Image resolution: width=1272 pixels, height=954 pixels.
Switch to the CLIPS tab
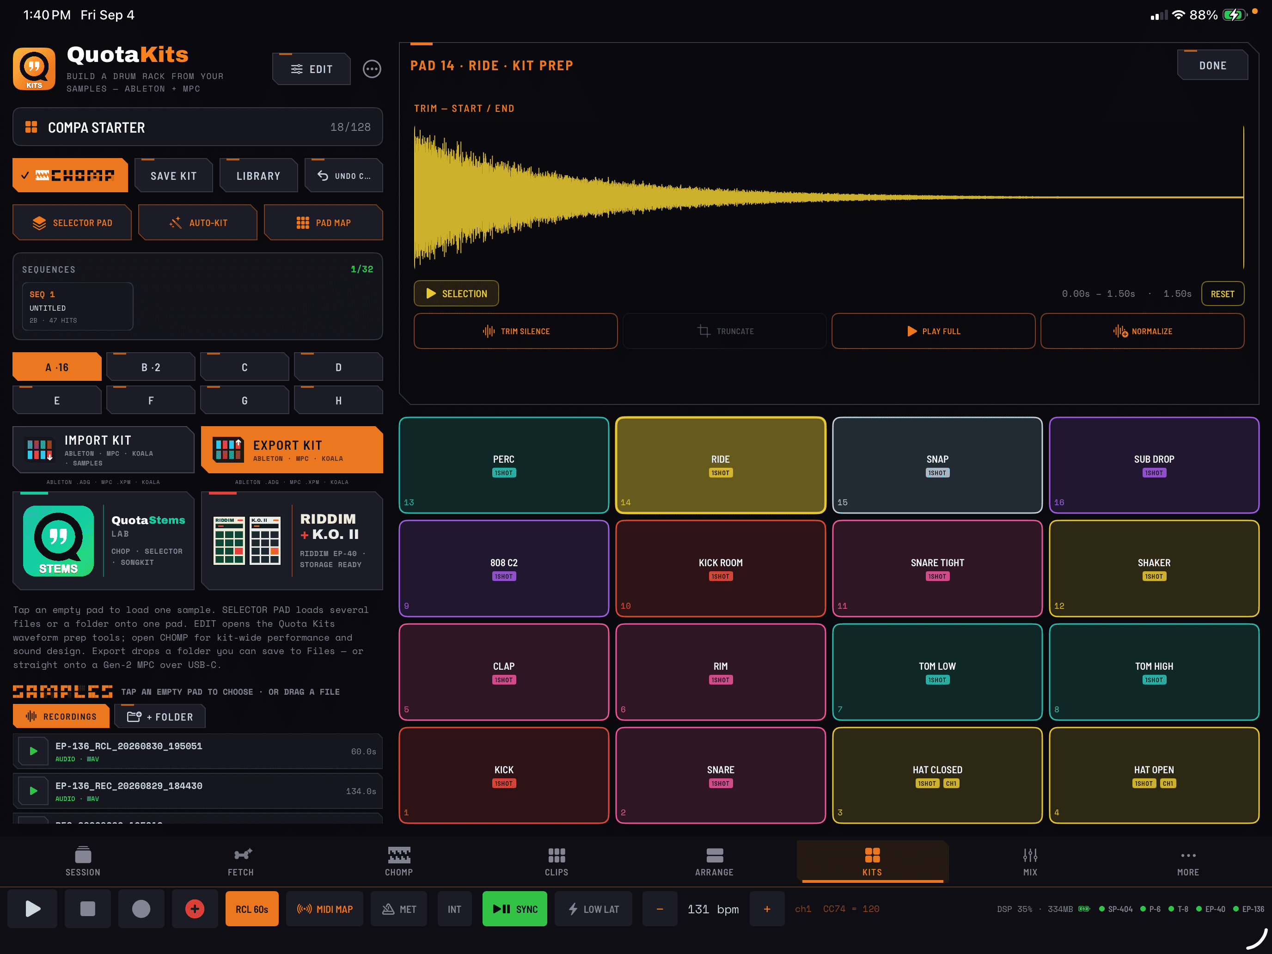(556, 861)
